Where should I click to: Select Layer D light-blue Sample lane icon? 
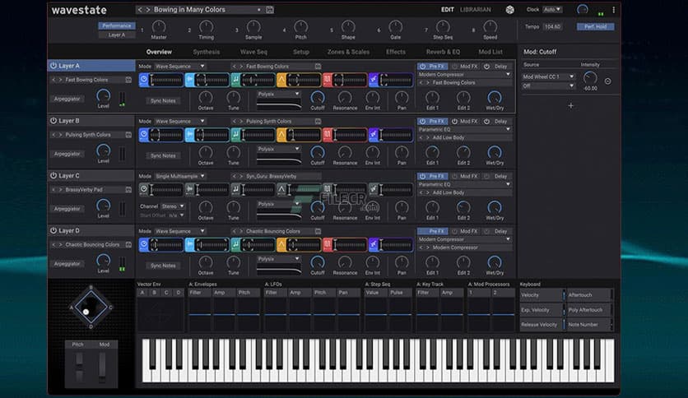coord(189,244)
